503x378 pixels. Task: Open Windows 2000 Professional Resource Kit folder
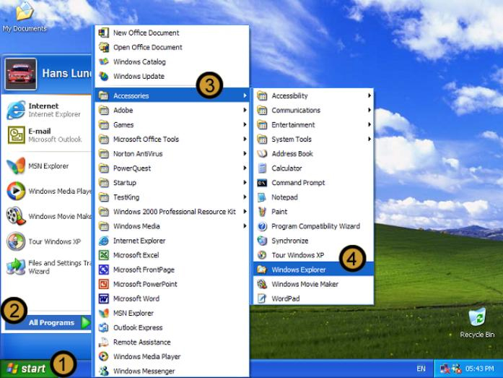tap(172, 211)
